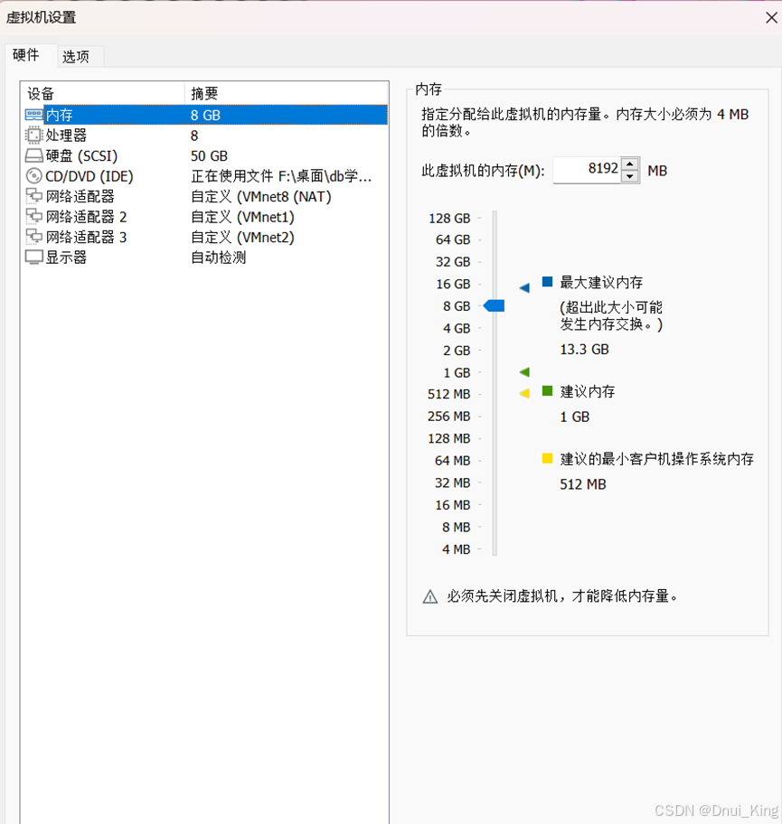
Task: Select the 自动检测 display summary
Action: pyautogui.click(x=218, y=257)
